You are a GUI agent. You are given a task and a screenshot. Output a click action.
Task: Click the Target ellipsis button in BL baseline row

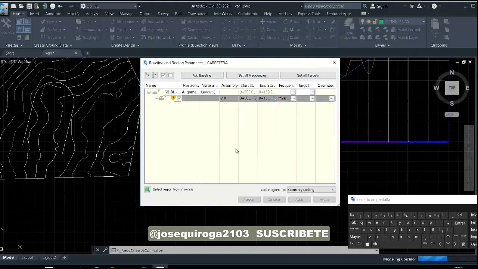tap(313, 92)
